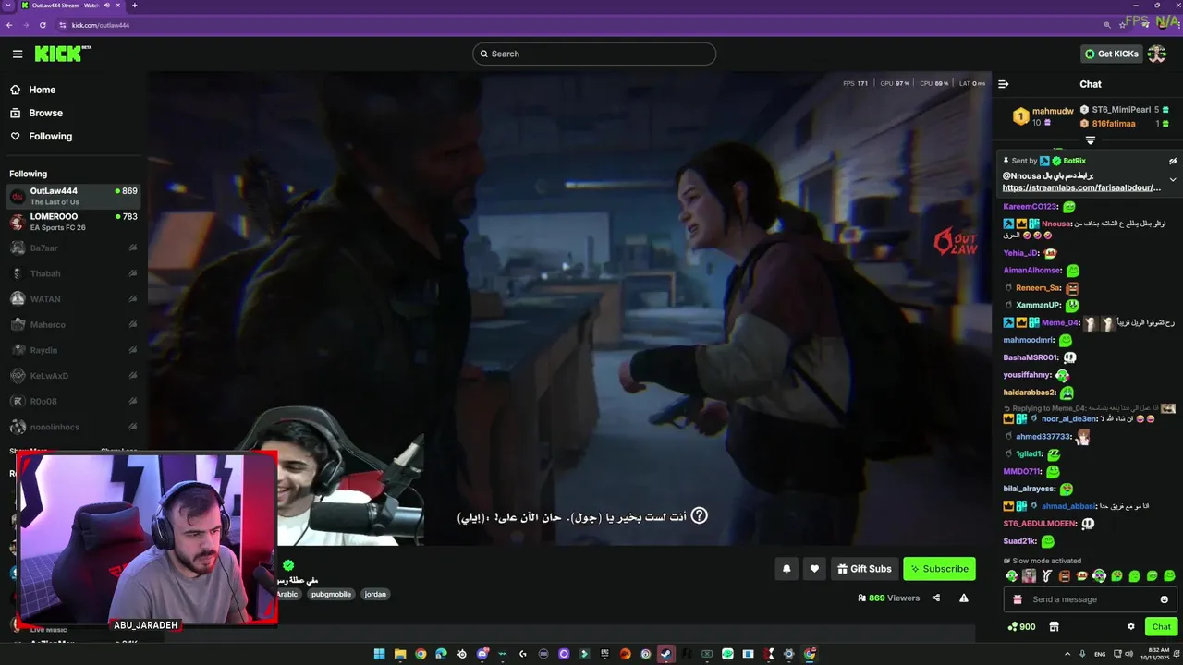Open offline channel Thabah
Screen dimensions: 1183x665
[x=74, y=273]
